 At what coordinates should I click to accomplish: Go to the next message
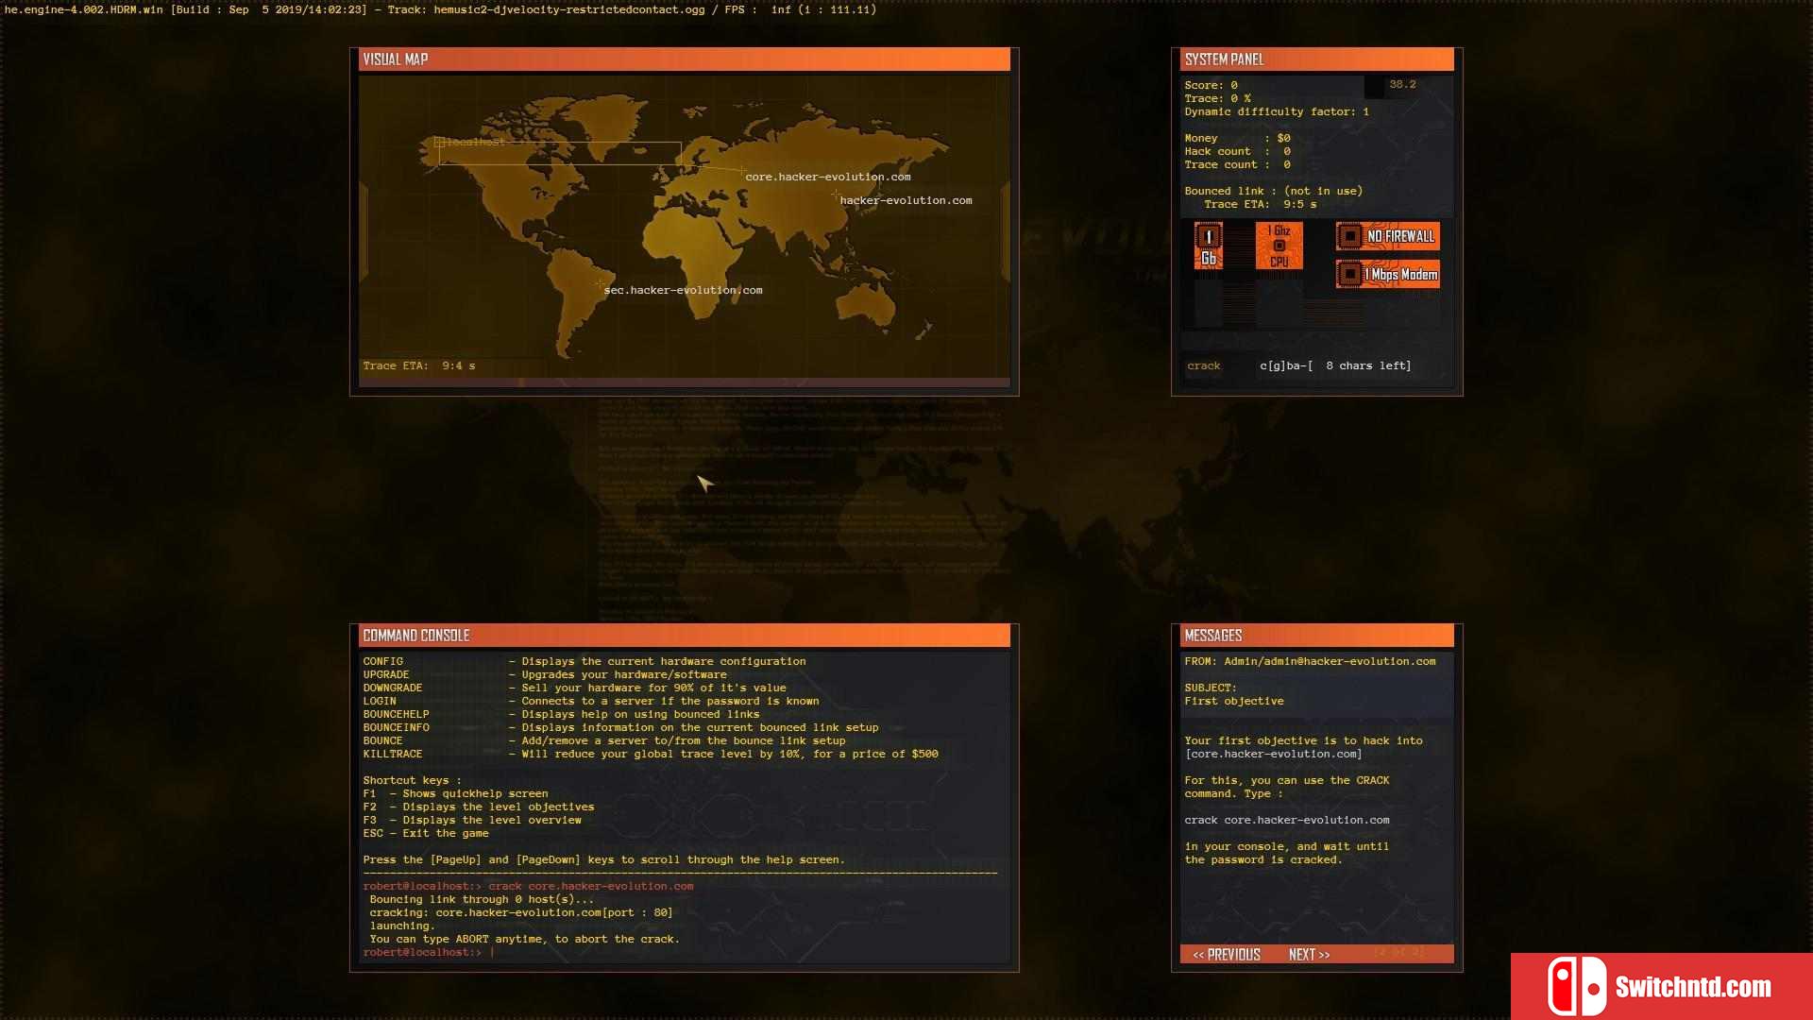click(1309, 955)
